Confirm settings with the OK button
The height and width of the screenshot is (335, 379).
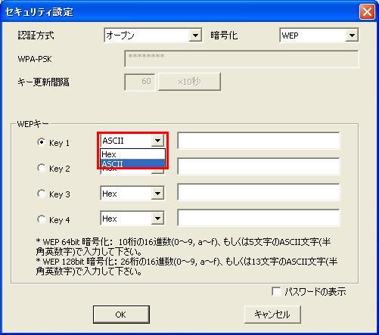[x=121, y=315]
